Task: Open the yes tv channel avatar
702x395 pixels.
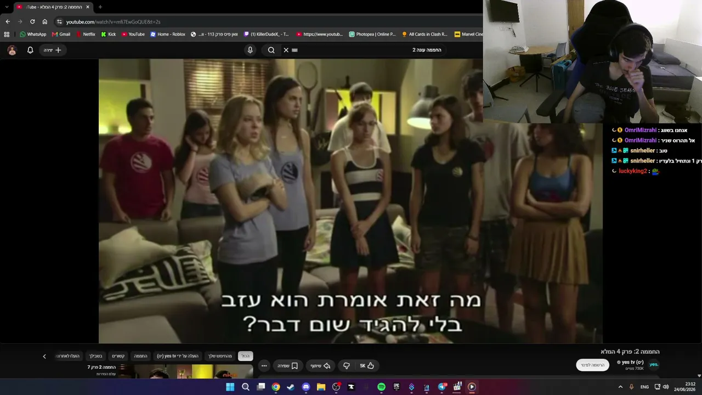Action: coord(653,364)
